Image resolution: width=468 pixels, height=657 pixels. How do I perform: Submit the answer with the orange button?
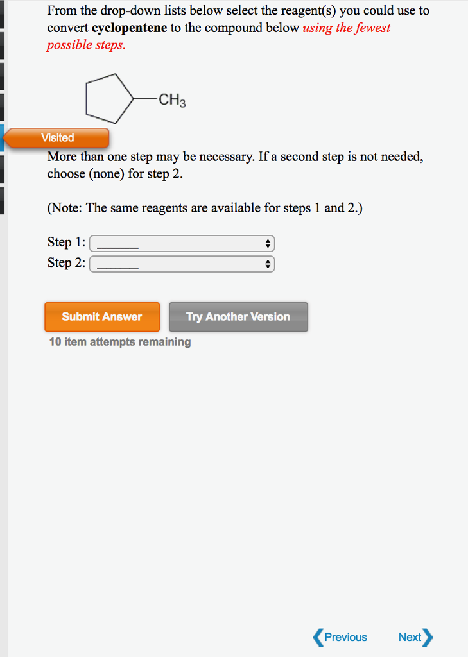coord(102,317)
